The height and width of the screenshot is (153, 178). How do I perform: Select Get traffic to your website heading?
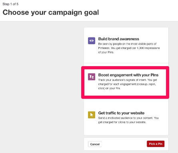click(x=121, y=113)
